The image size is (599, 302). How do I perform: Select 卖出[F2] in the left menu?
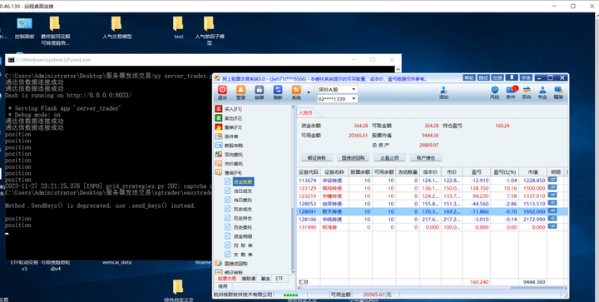coord(229,118)
